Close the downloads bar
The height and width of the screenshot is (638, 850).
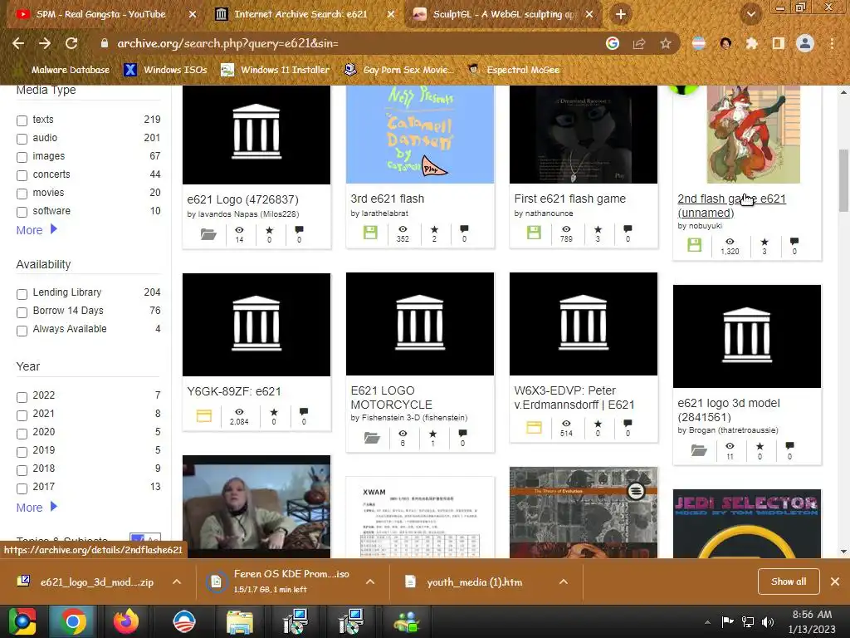tap(835, 582)
